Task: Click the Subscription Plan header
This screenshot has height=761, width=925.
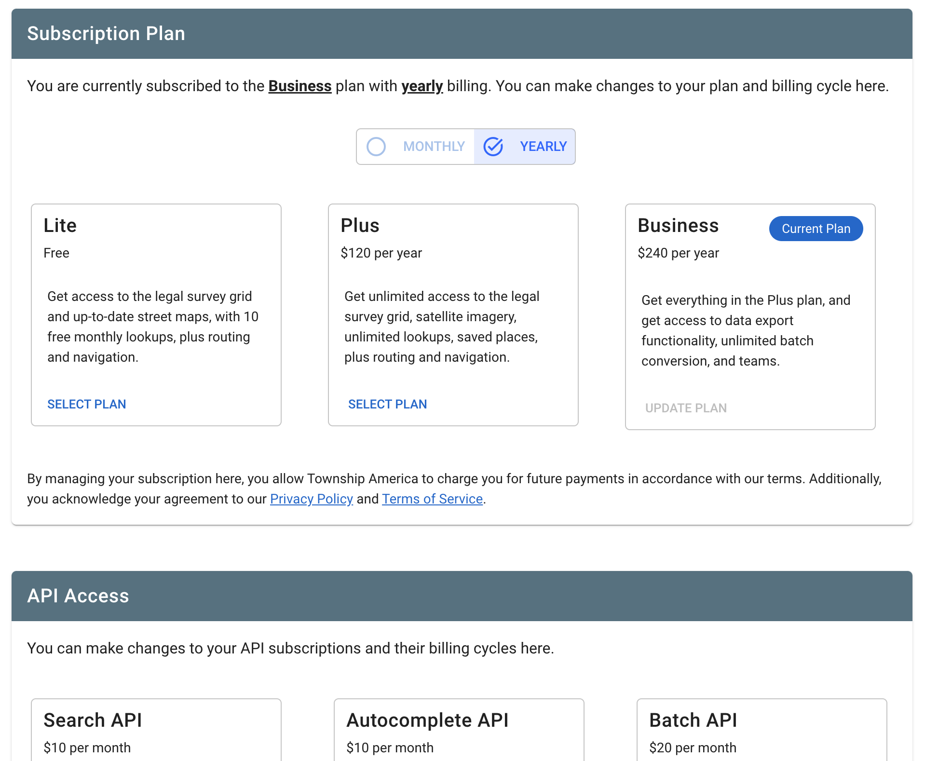Action: [x=462, y=34]
